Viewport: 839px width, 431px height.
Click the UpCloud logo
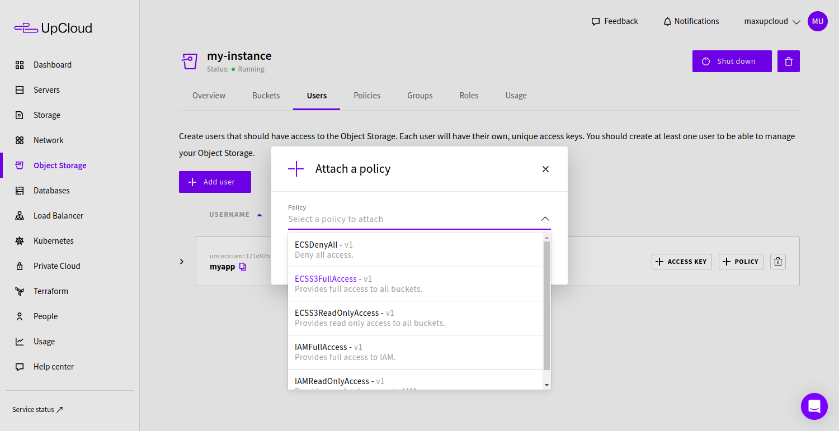coord(53,28)
